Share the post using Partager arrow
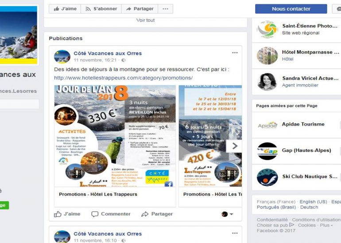341x243 pixels. click(x=157, y=214)
